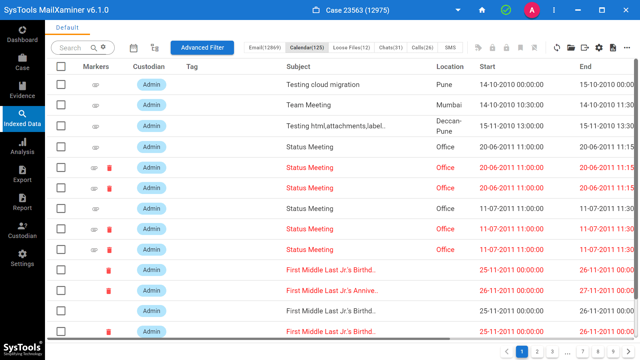640x360 pixels.
Task: Click the green checkmark status icon
Action: coord(506,10)
